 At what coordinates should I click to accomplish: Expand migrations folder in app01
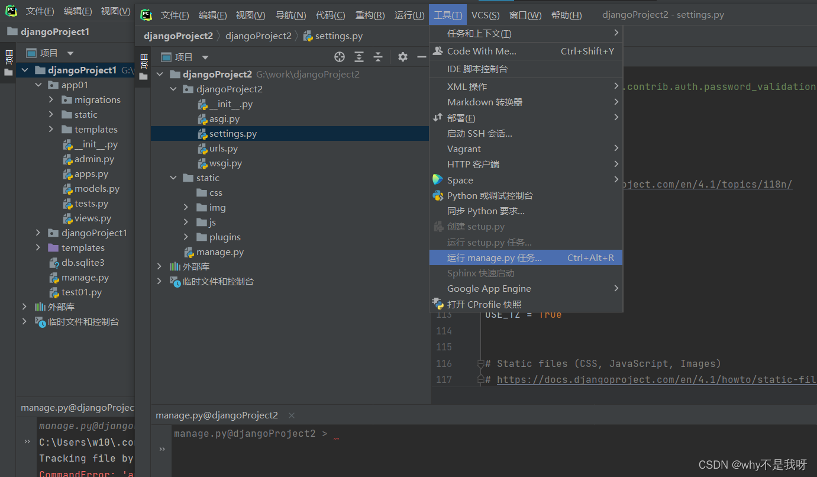tap(51, 100)
